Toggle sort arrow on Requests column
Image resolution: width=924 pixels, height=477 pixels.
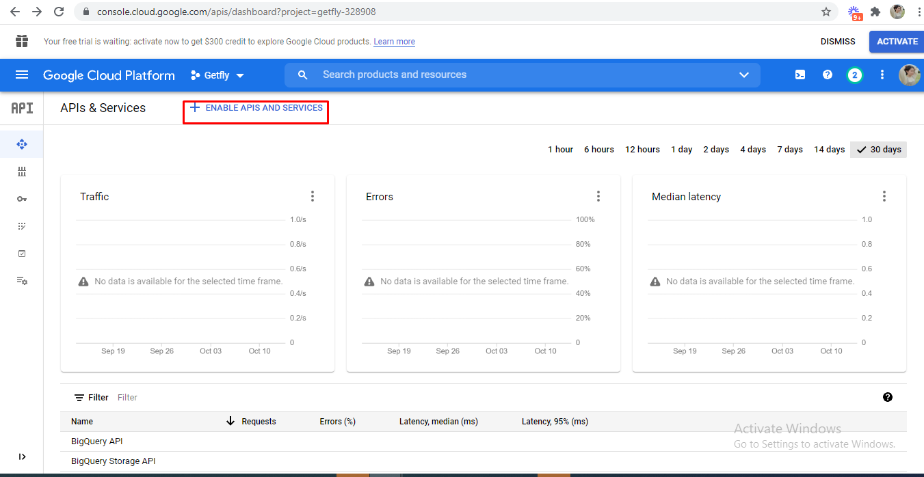click(x=230, y=422)
